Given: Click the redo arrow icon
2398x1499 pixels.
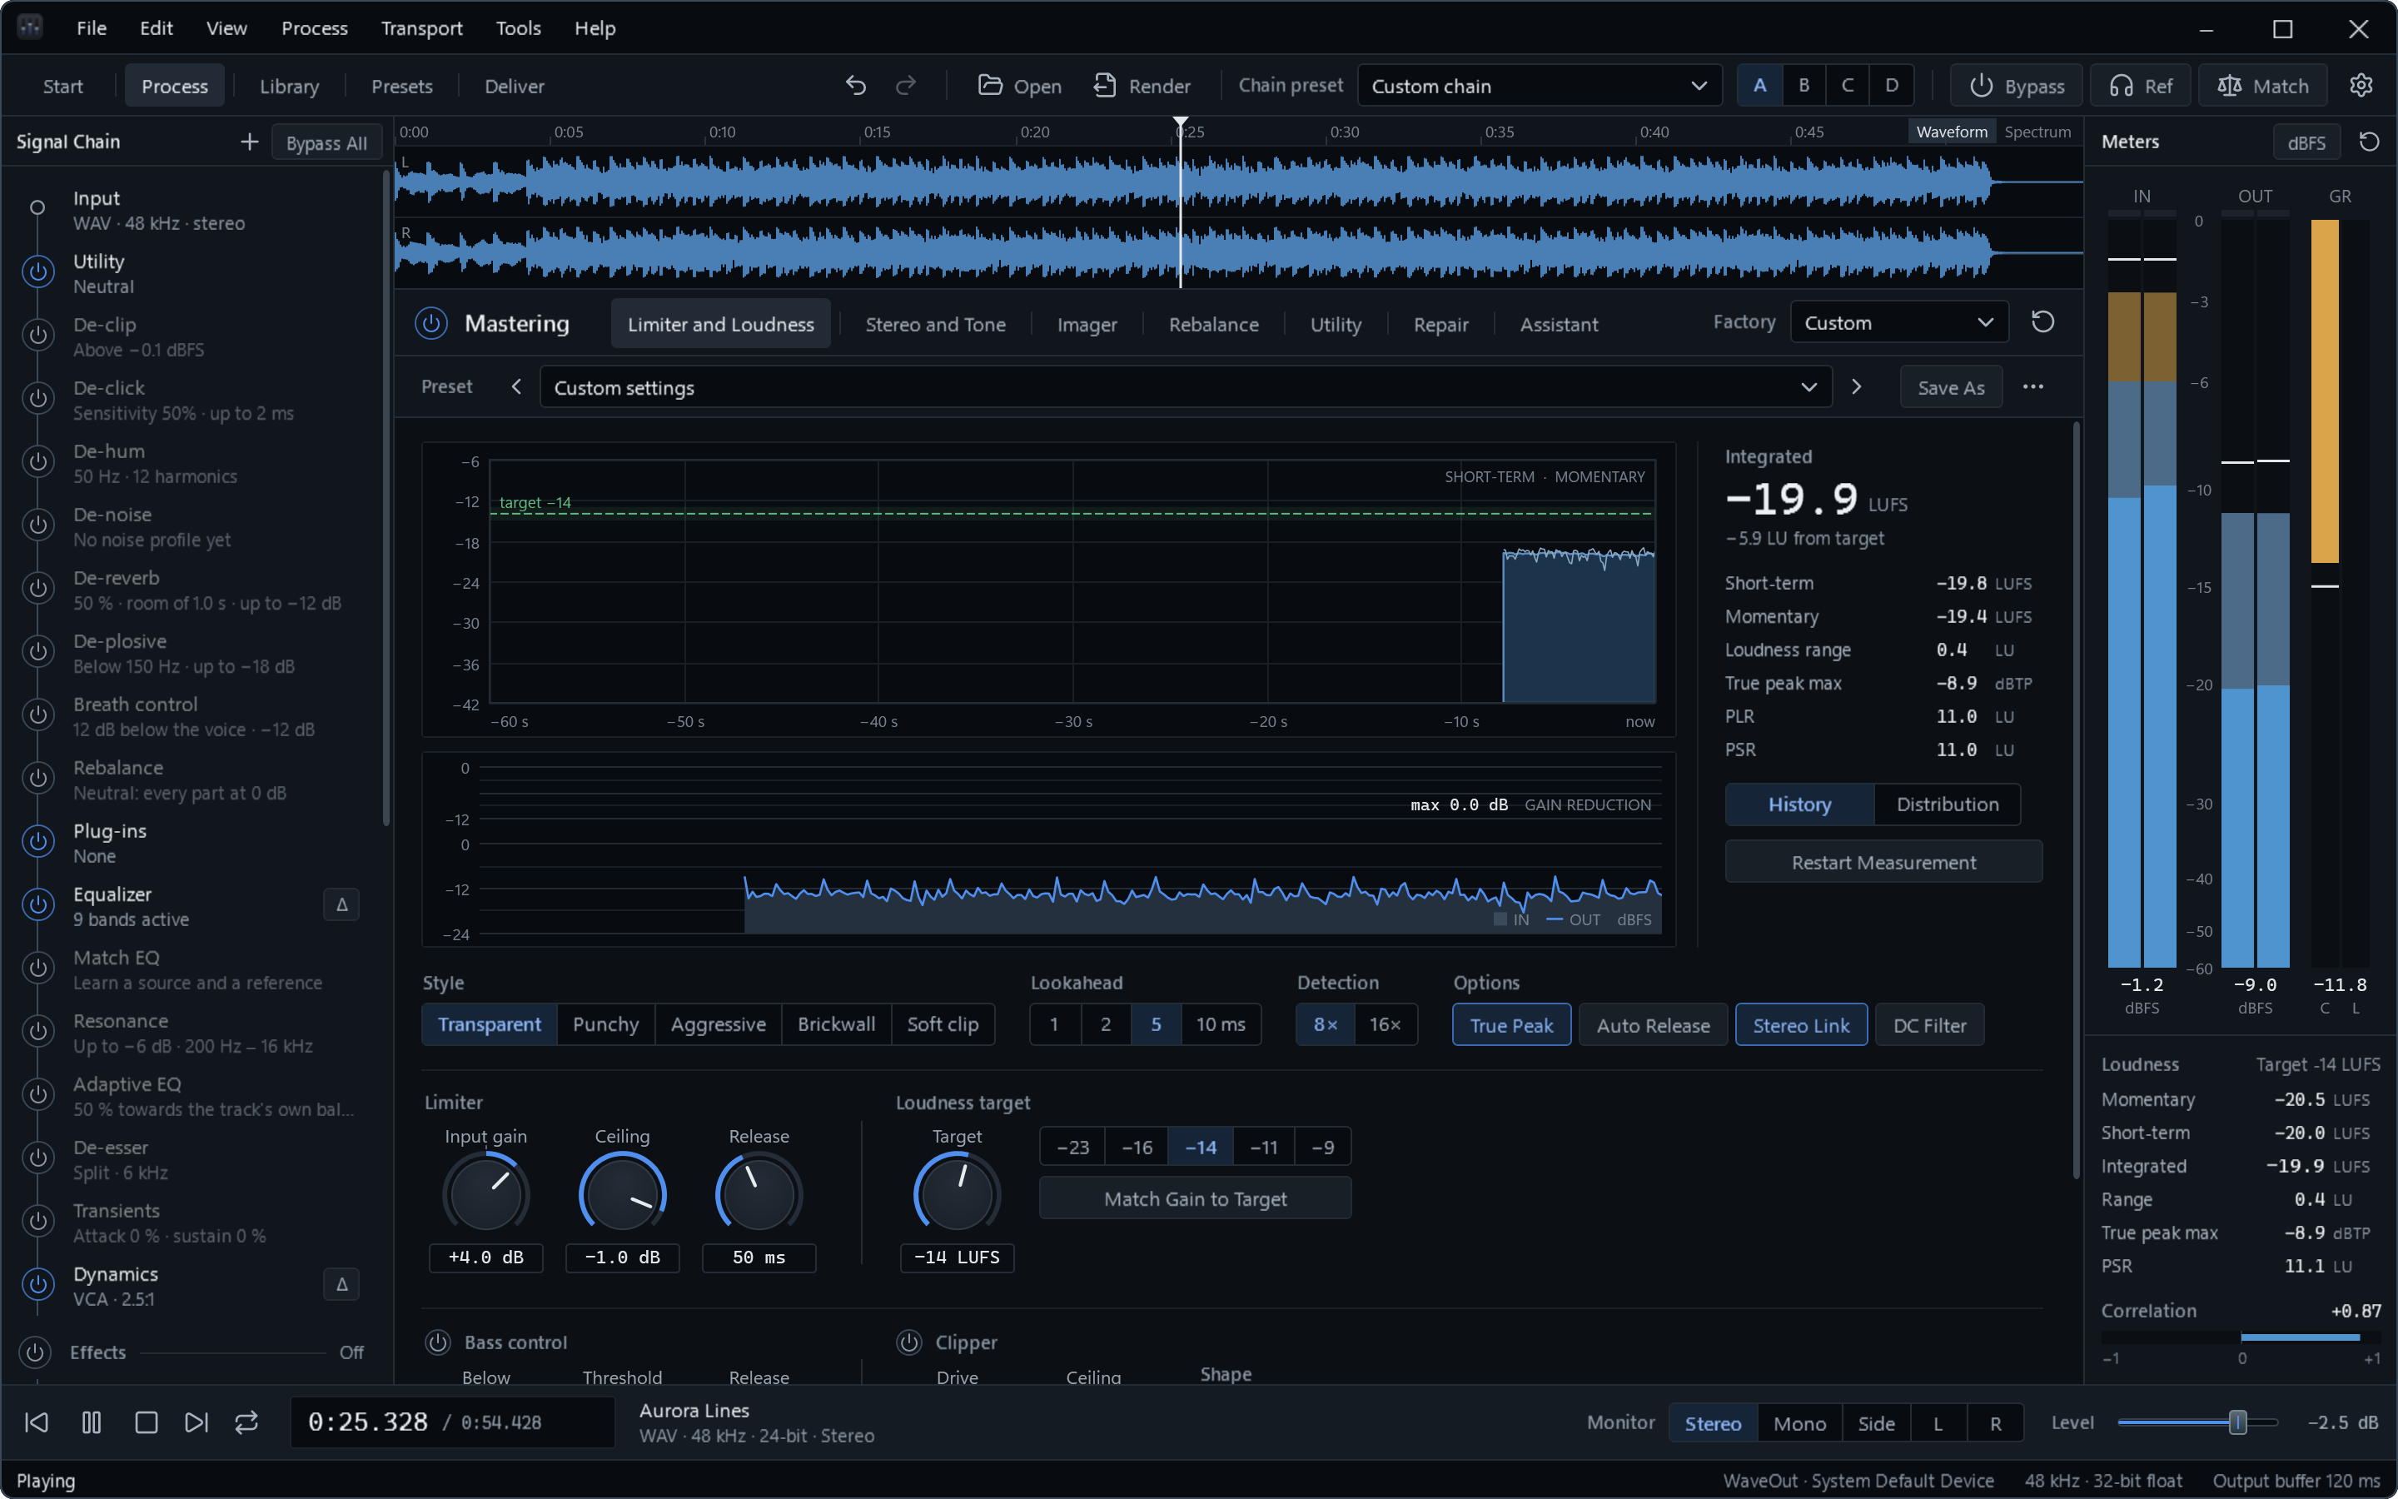Looking at the screenshot, I should tap(906, 87).
